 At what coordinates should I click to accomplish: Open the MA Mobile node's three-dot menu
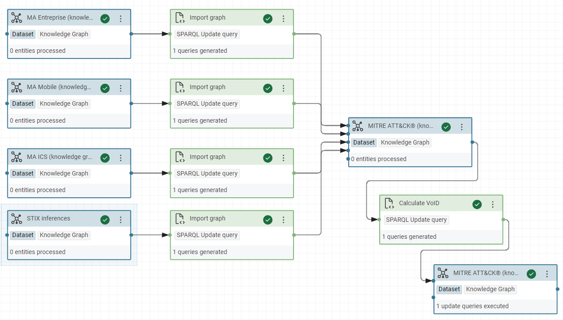click(121, 88)
